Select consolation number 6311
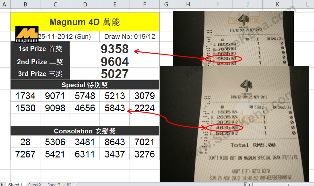Viewport: 314px width, 186px height. [85, 154]
